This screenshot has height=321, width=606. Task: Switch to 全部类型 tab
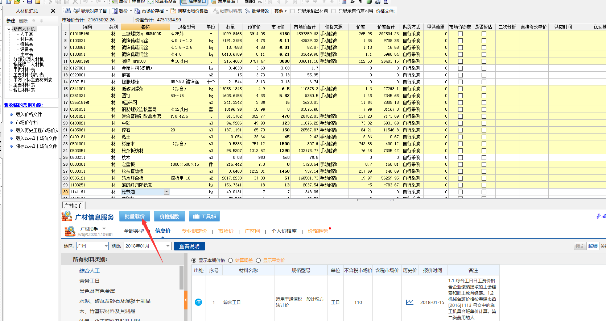134,231
